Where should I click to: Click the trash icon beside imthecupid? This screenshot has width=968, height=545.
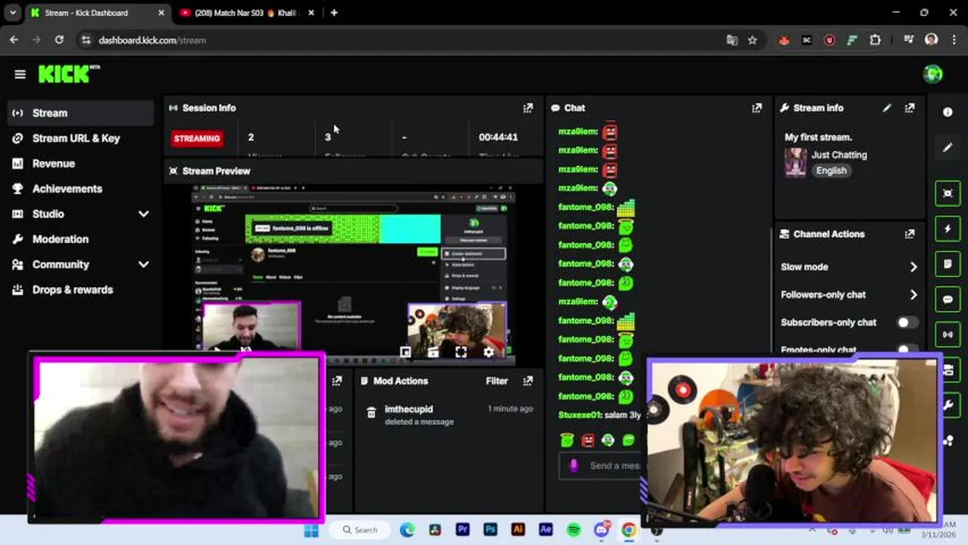click(x=371, y=413)
